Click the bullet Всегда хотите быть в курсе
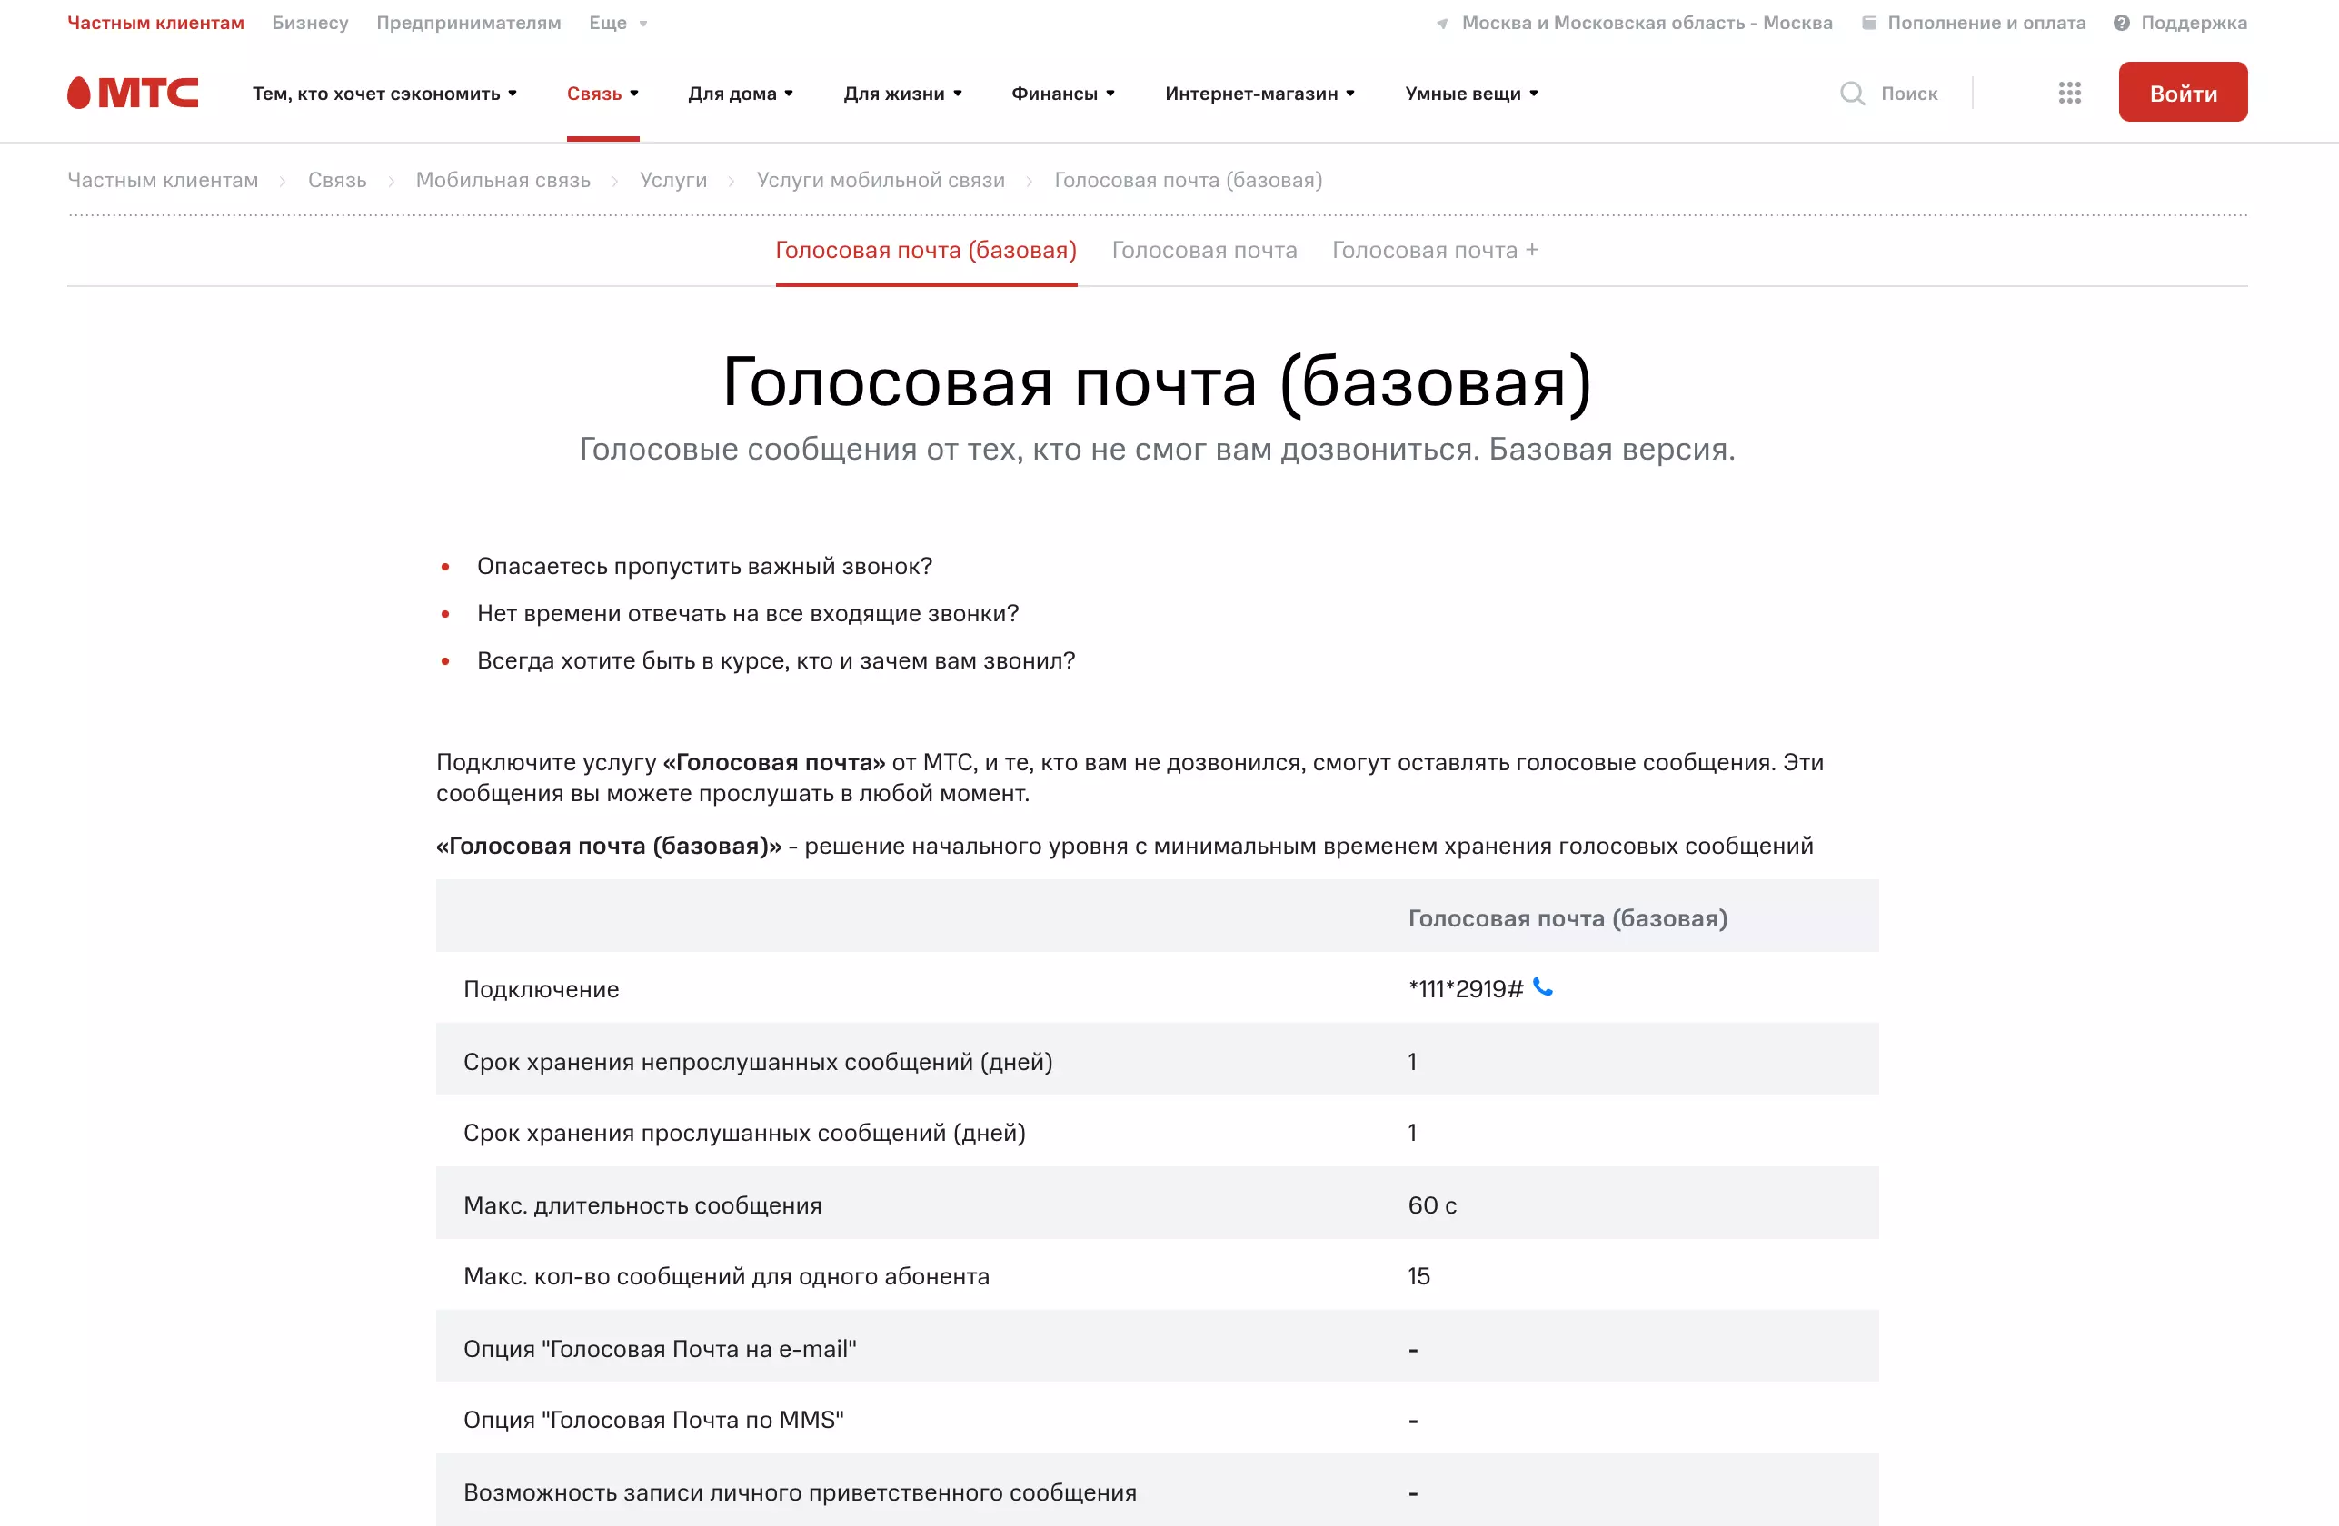The image size is (2339, 1526). [775, 660]
